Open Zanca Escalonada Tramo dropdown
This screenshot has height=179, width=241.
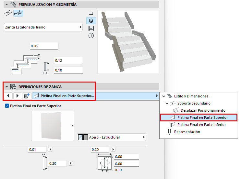pos(43,27)
